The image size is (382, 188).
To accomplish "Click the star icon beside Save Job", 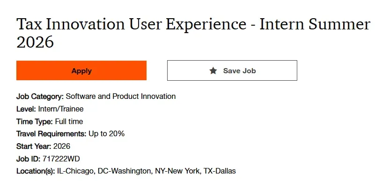I will (x=213, y=71).
